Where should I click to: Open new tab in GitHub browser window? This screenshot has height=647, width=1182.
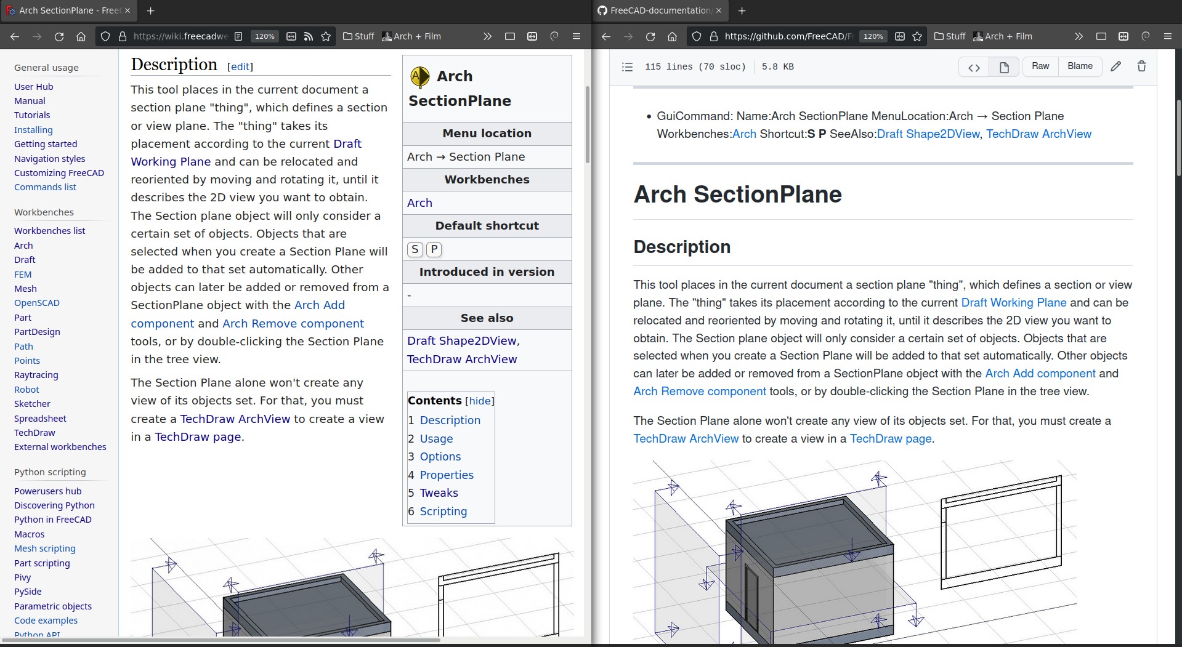pos(742,10)
